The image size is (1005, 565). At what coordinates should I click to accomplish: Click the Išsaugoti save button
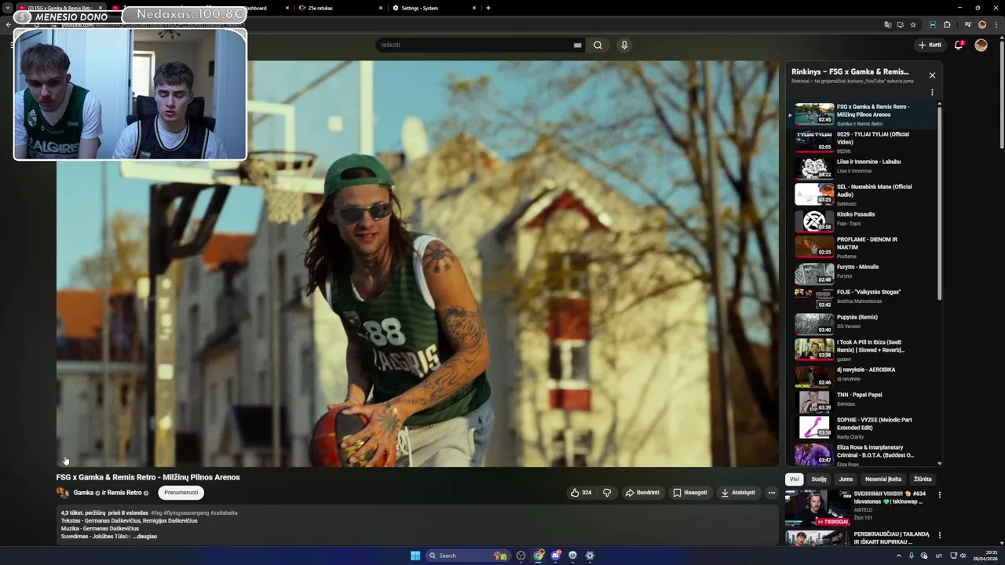690,493
